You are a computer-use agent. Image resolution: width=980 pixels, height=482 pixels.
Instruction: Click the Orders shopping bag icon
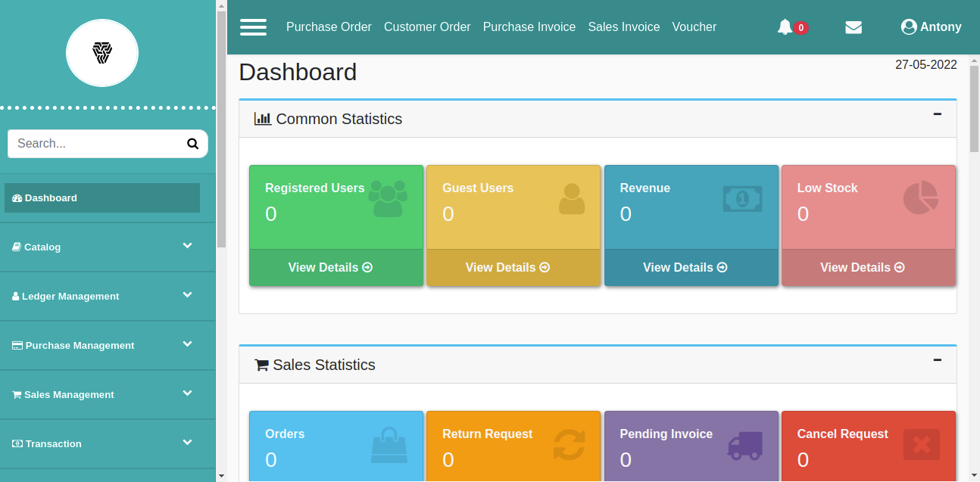pyautogui.click(x=389, y=445)
